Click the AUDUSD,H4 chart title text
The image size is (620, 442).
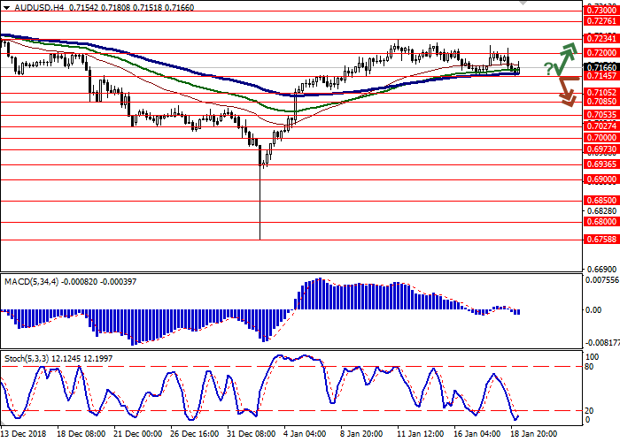click(x=32, y=7)
